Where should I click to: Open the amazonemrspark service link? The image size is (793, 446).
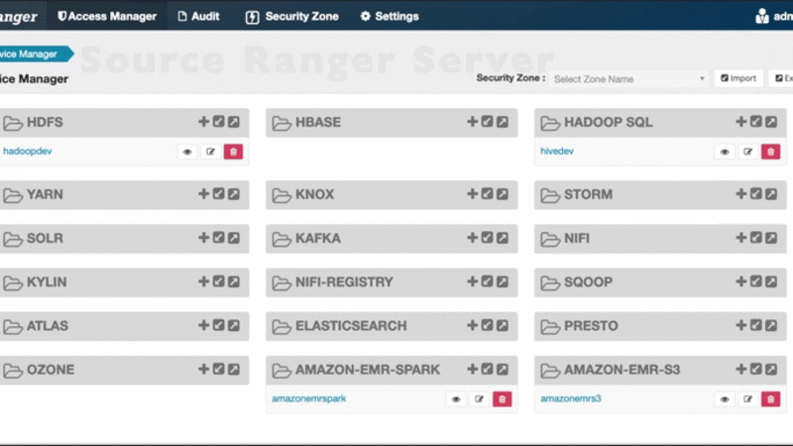click(x=309, y=398)
